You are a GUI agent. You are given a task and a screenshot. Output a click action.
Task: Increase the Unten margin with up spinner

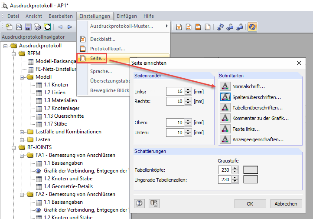(x=188, y=130)
